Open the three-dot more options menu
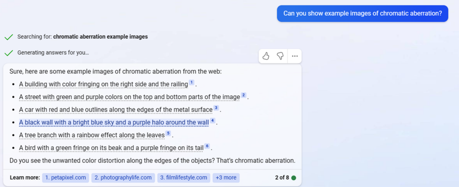459x187 pixels. pos(294,56)
